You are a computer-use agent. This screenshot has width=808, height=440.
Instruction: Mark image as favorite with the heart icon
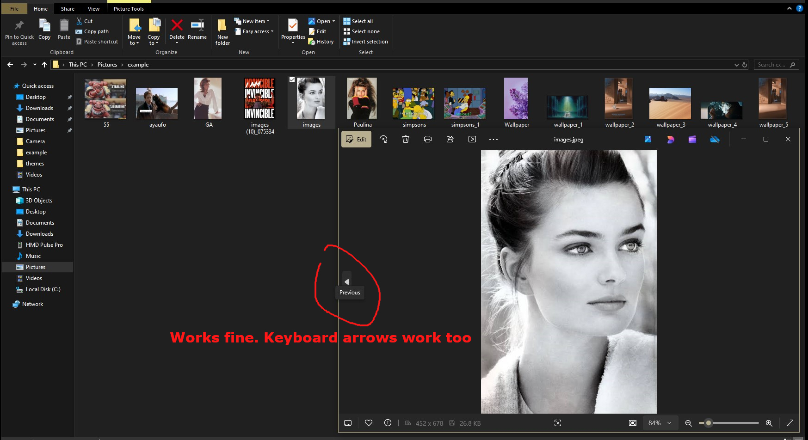click(369, 423)
